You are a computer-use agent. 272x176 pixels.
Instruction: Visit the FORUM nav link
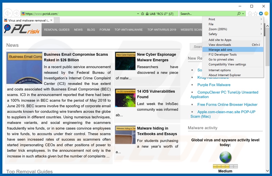tap(105, 30)
